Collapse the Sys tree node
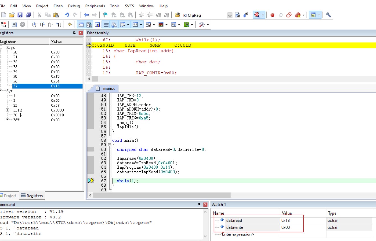 click(1, 91)
